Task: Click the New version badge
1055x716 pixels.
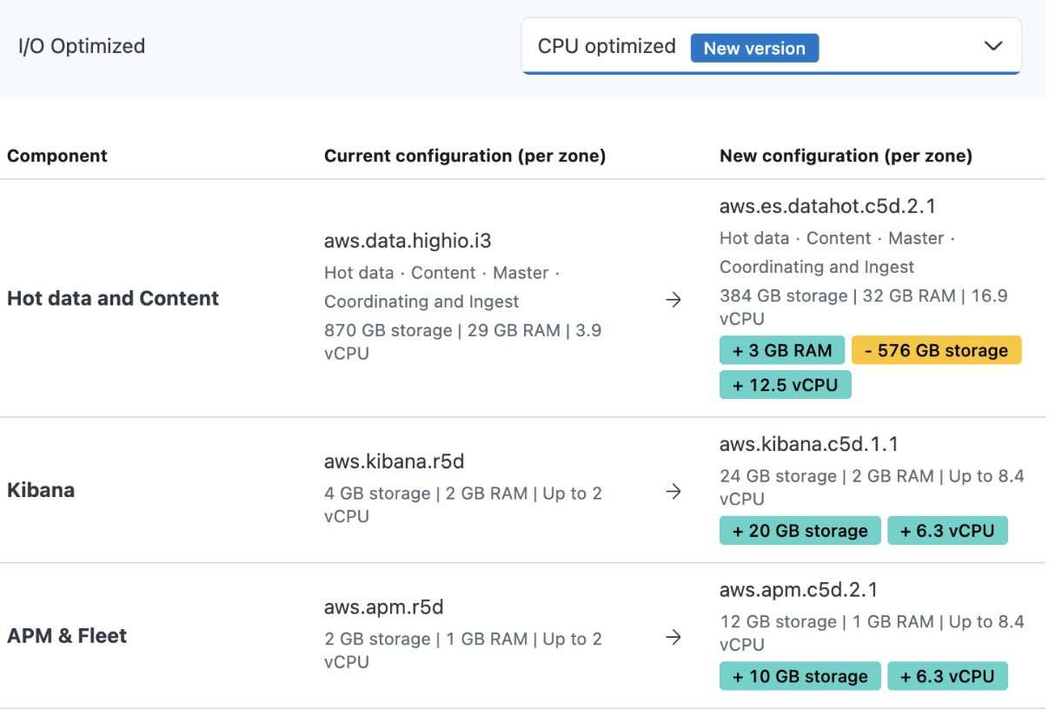Action: [754, 48]
